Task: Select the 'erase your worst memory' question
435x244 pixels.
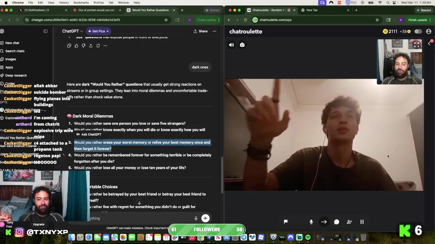Action: click(x=142, y=146)
